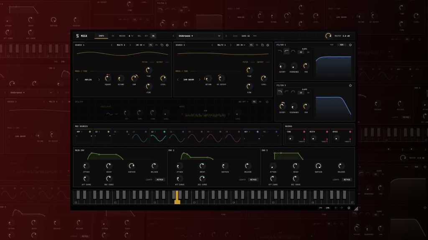Select Filter 1 SER routing

click(x=342, y=45)
